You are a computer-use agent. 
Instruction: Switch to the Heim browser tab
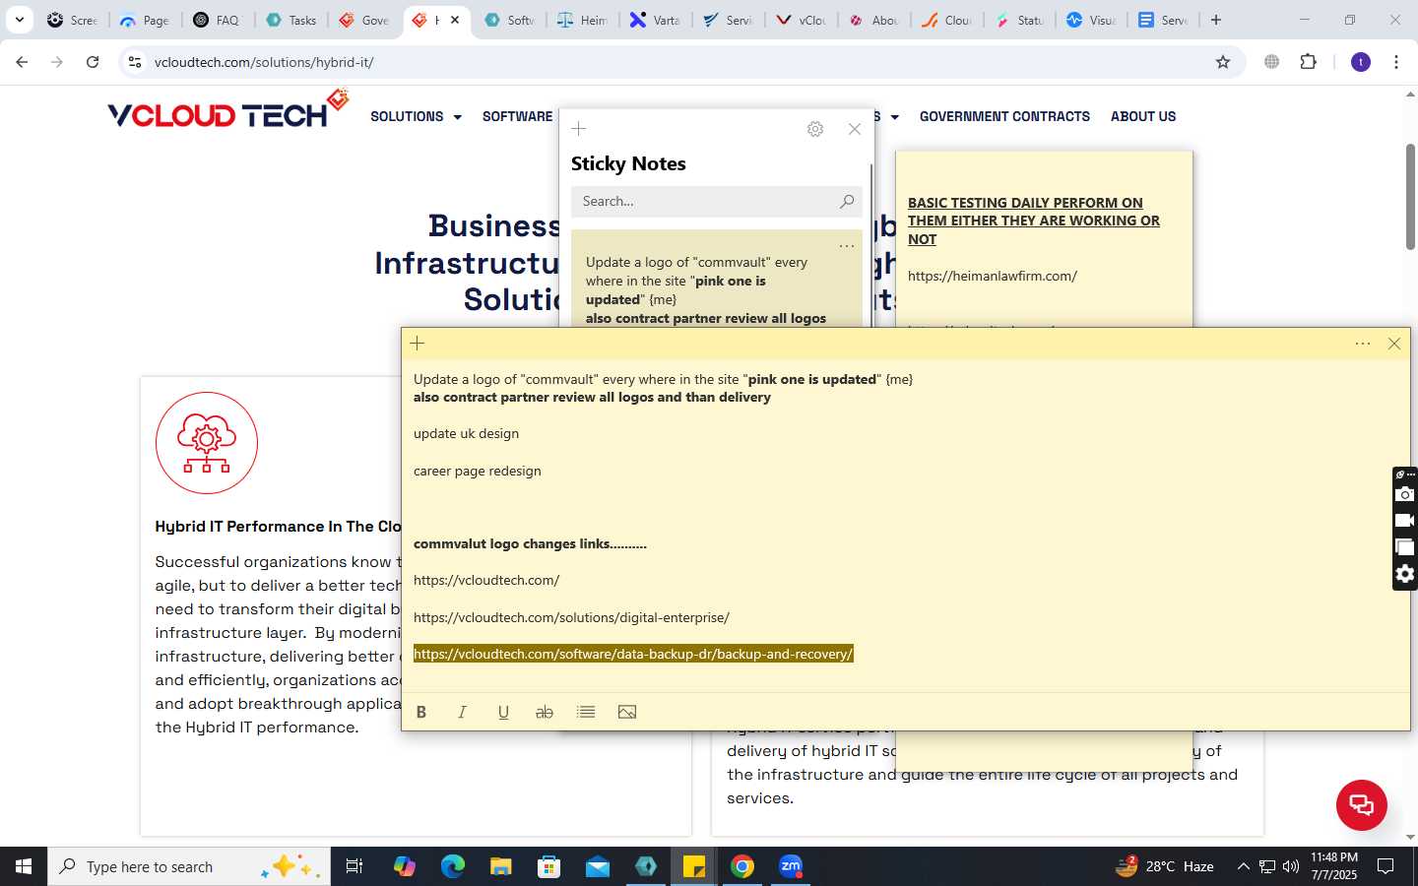pos(583,20)
